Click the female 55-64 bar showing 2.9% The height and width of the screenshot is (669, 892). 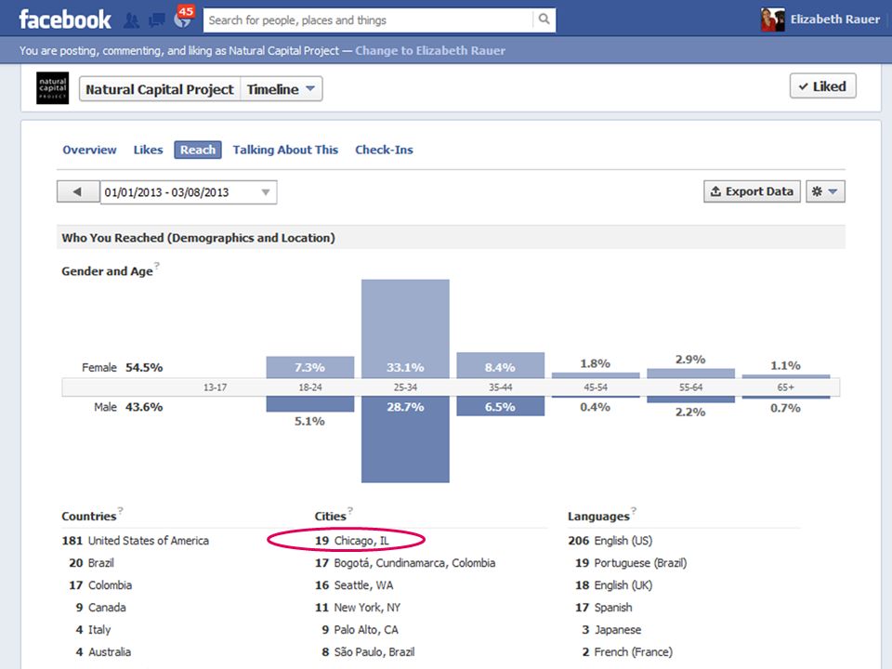click(x=690, y=374)
